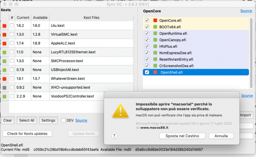Click Check for Kexts updates
The height and width of the screenshot is (157, 256).
point(27,134)
